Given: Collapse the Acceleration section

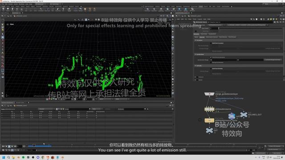Looking at the screenshot, I should coord(195,54).
